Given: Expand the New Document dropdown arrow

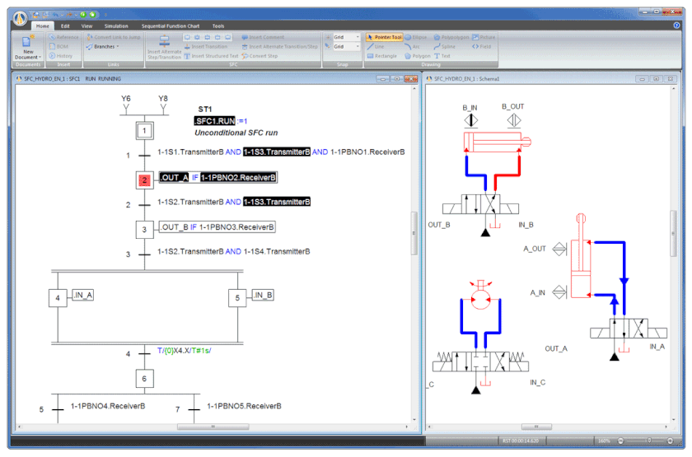Looking at the screenshot, I should [40, 58].
